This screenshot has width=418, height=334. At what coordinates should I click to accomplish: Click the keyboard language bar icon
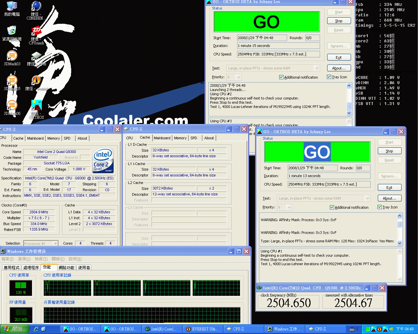click(x=352, y=329)
